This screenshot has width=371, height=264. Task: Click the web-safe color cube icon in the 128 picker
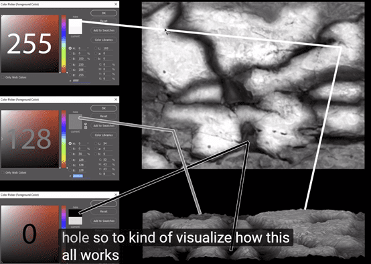coord(86,127)
